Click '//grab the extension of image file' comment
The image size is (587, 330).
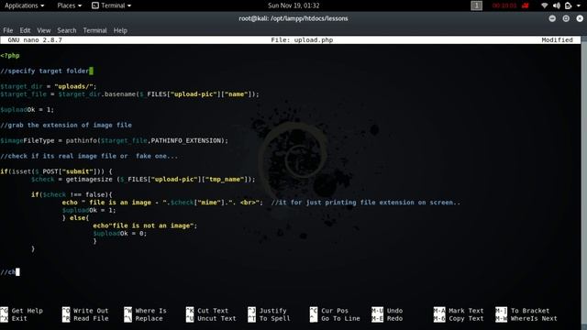pyautogui.click(x=66, y=125)
